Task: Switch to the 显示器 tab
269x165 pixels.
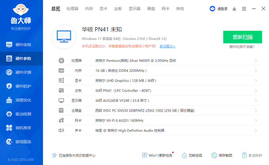Action: tap(134, 9)
